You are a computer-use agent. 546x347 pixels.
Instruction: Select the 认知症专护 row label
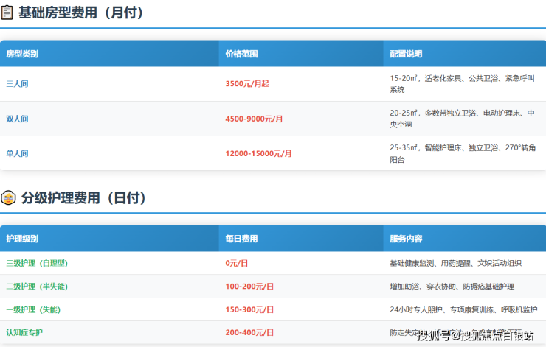pyautogui.click(x=24, y=332)
